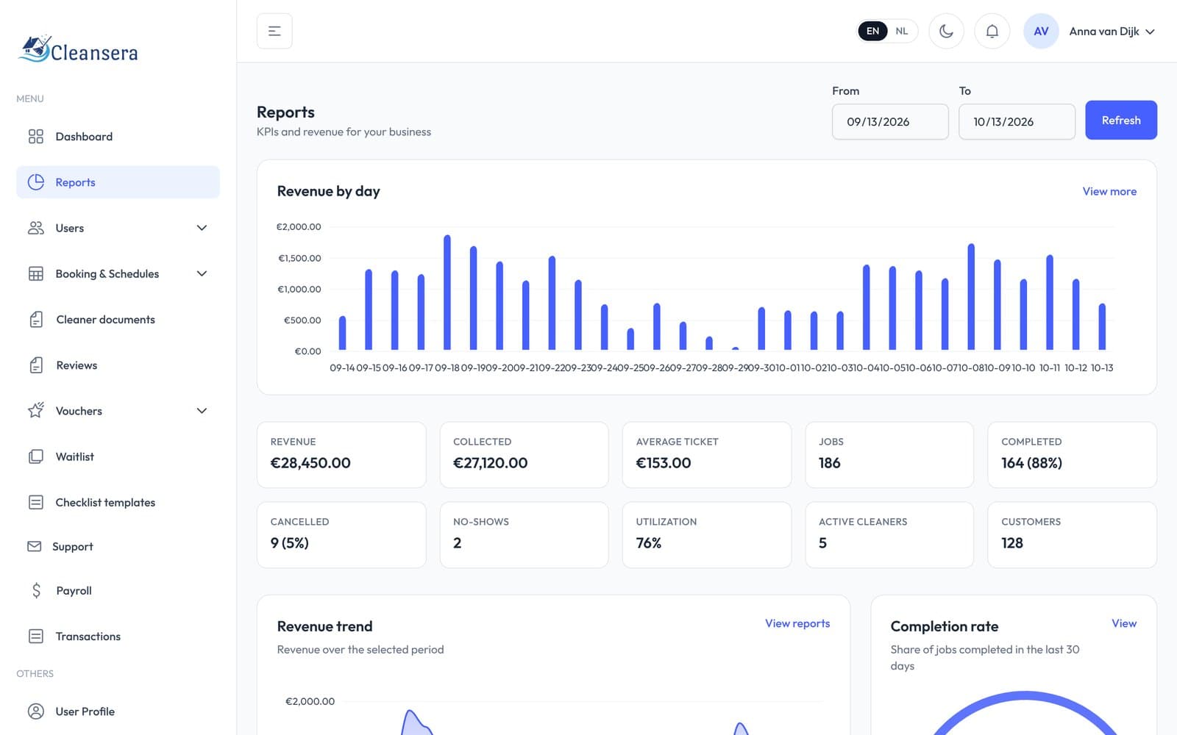Click the Support envelope icon
1177x735 pixels.
tap(34, 546)
